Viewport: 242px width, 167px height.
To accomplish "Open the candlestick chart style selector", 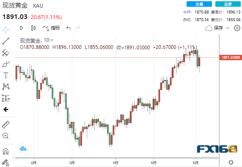I will (33, 28).
